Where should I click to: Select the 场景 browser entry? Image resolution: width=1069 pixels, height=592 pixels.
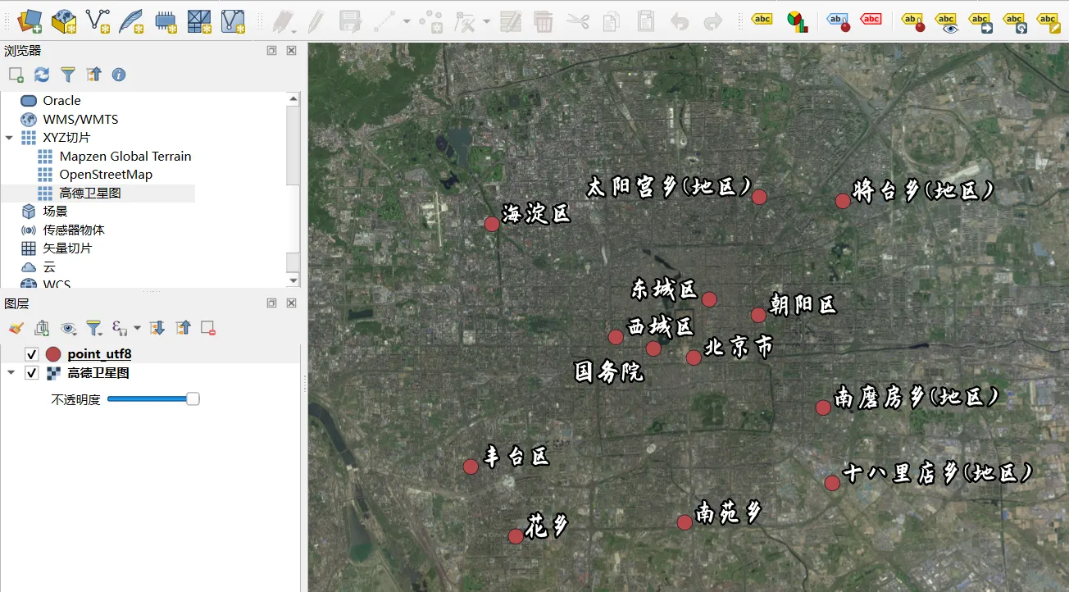click(55, 212)
